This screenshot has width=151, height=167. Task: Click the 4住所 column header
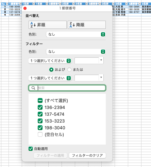point(146,4)
